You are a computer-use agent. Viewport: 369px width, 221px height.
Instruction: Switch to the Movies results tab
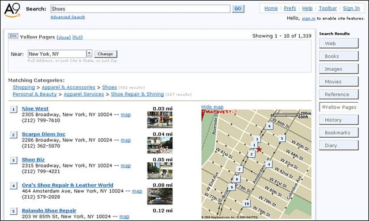pyautogui.click(x=338, y=82)
